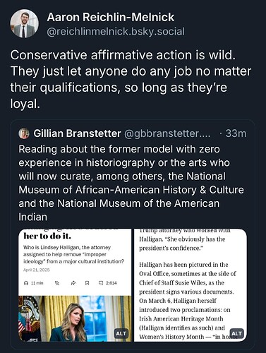
Task: Click Gillian Branstetter's small avatar
Action: 24,133
